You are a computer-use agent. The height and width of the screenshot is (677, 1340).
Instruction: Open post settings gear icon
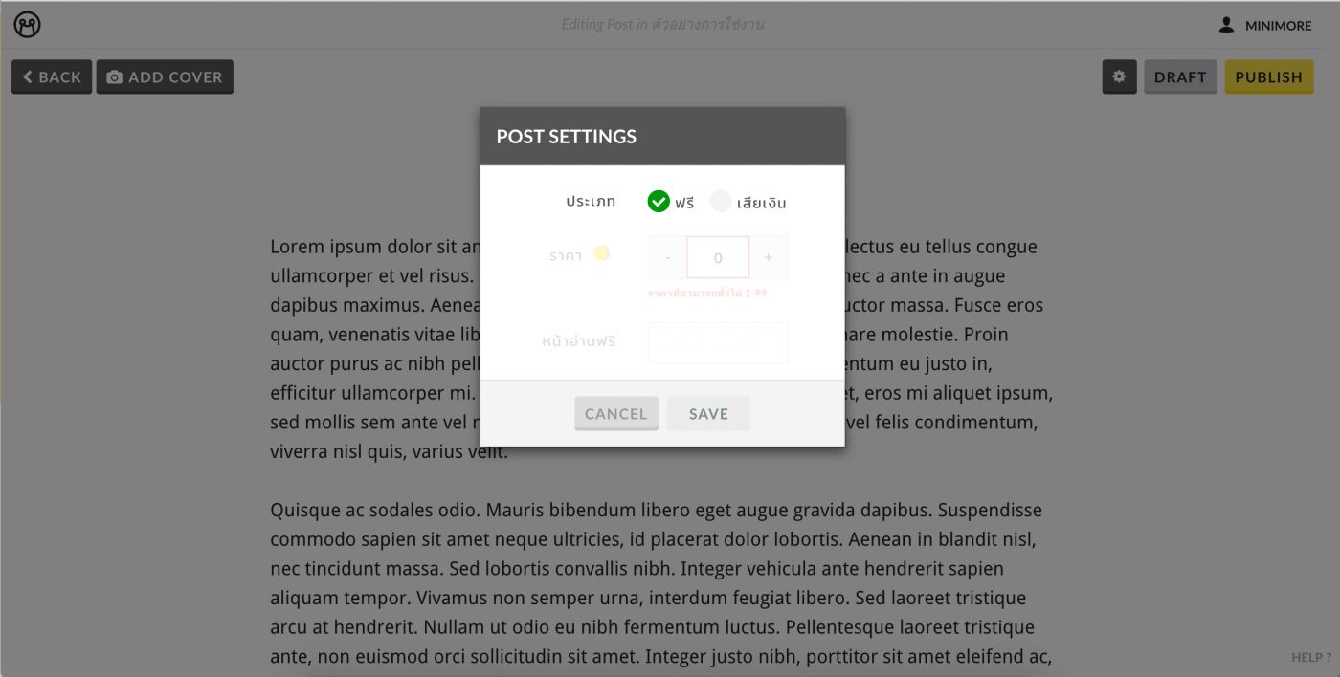[x=1119, y=76]
